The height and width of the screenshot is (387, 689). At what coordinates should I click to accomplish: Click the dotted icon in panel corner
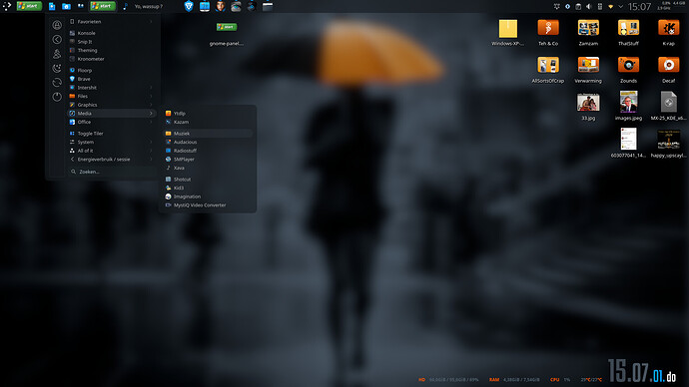tap(7, 6)
